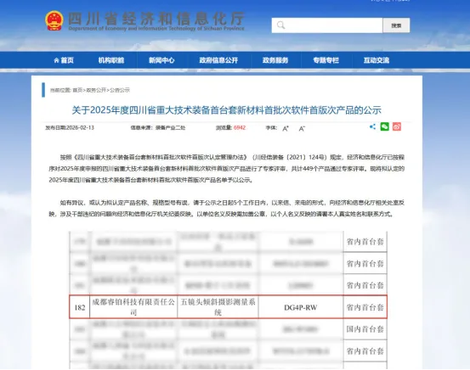Screen dimensions: 470x370
Task: Open 政府信息公开 menu
Action: click(x=218, y=60)
